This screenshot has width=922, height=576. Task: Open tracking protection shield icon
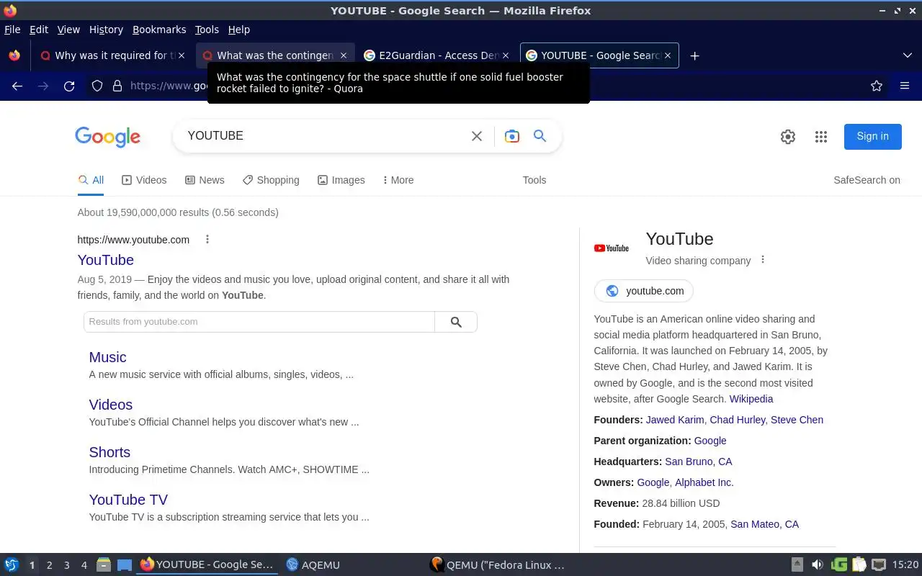coord(97,86)
